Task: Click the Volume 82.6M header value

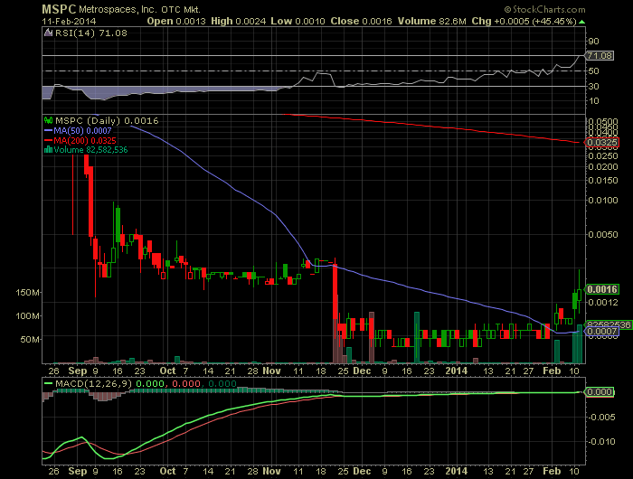Action: tap(431, 21)
